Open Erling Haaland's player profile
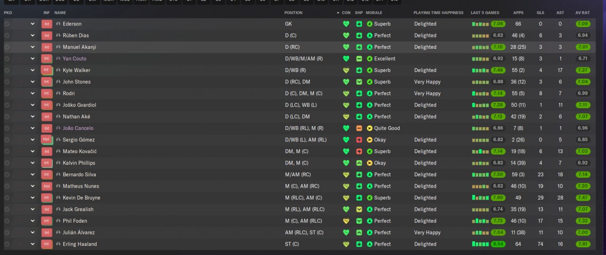This screenshot has height=255, width=606. [80, 244]
